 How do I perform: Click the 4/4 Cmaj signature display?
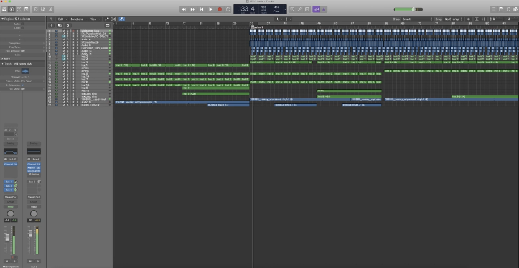click(276, 9)
